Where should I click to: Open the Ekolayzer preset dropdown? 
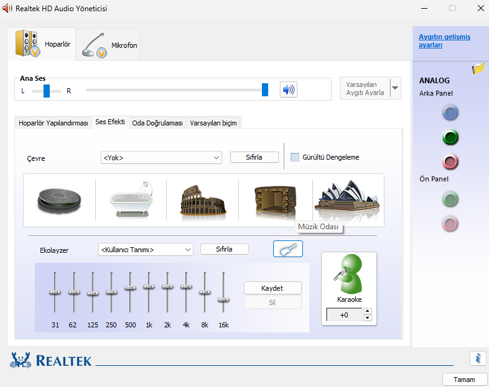click(x=146, y=250)
